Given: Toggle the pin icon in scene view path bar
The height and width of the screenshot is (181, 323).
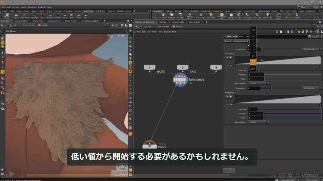Looking at the screenshot, I should coord(113,25).
